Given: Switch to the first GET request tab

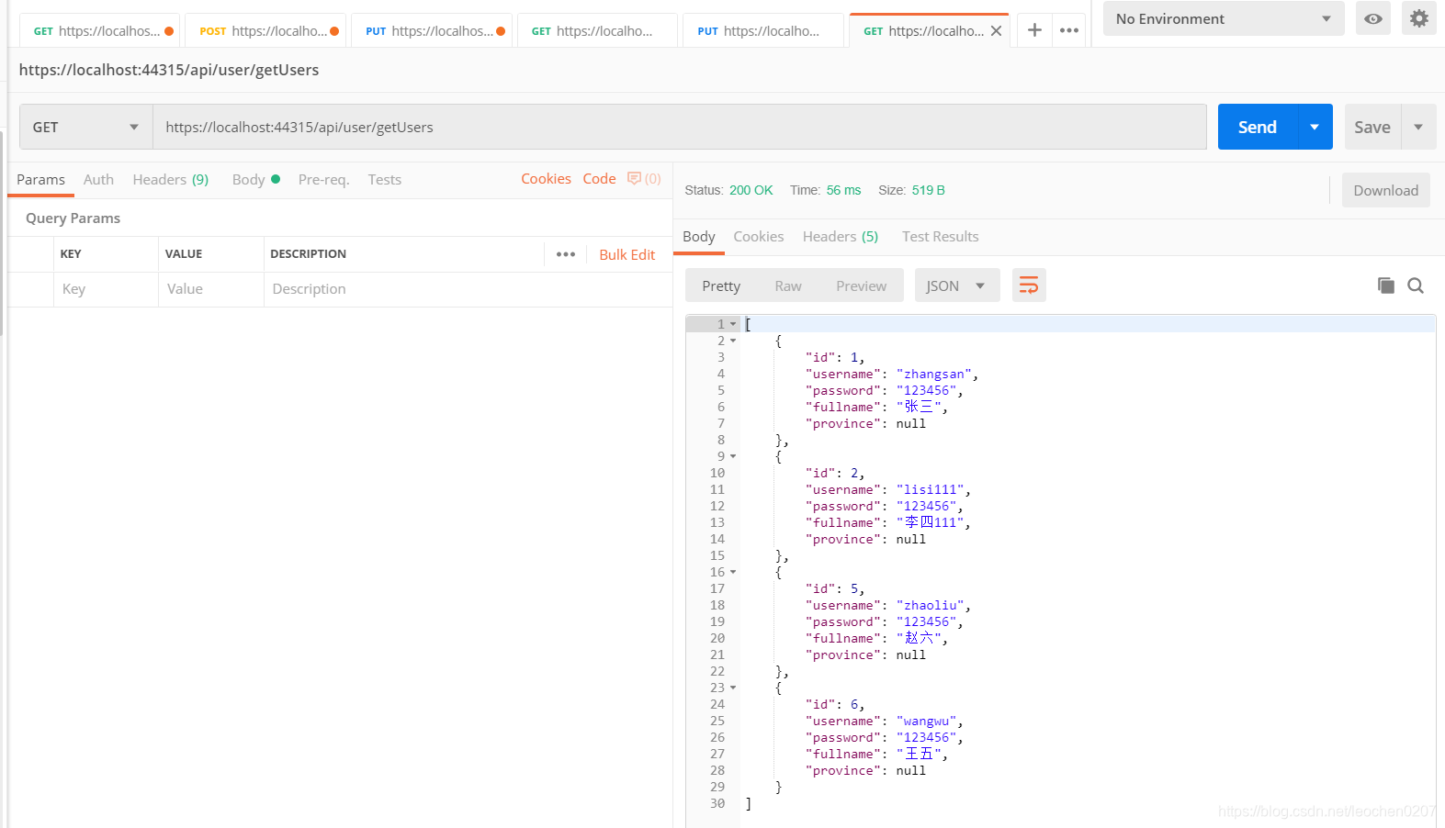Looking at the screenshot, I should click(99, 30).
